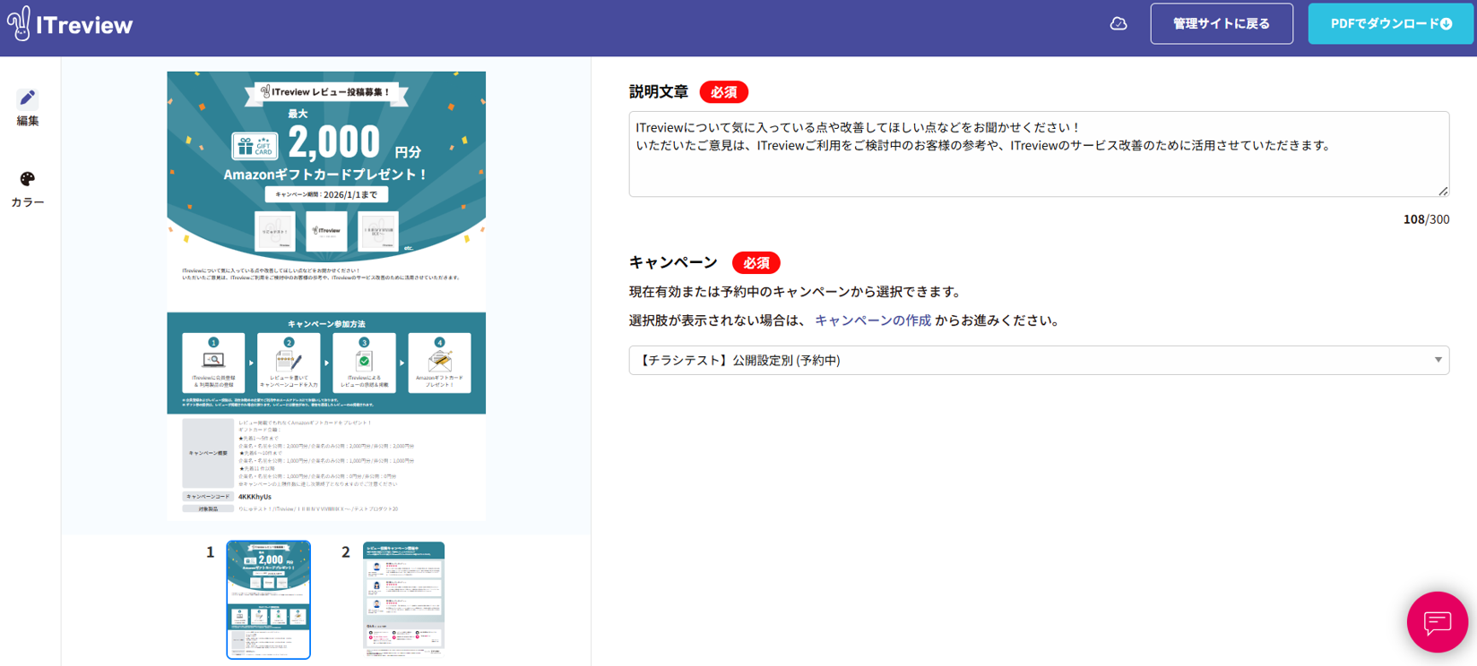Click step 4 Amazon gift card icon
The image size is (1477, 666).
(439, 360)
